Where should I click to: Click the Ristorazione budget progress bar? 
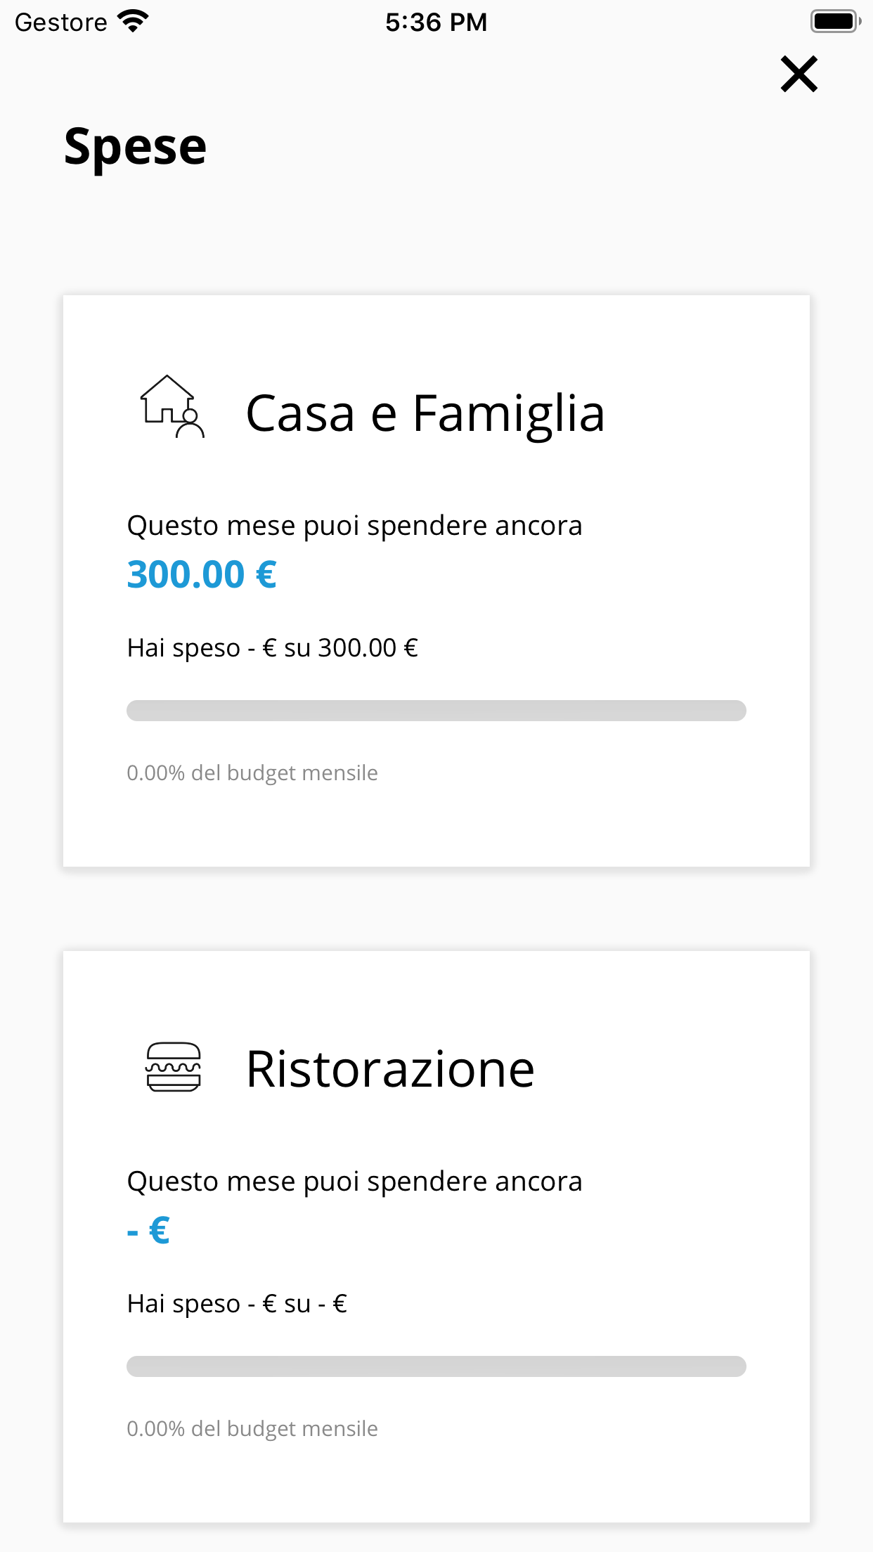click(436, 1366)
